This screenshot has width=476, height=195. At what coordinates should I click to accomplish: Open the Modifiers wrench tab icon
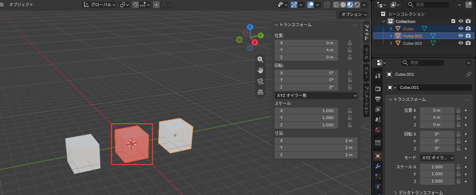point(378,166)
